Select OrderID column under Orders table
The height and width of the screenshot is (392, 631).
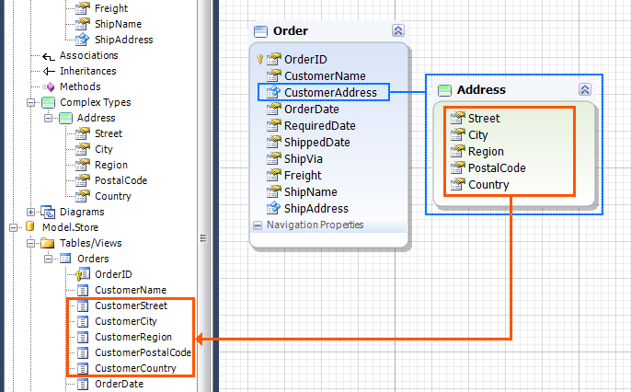113,275
